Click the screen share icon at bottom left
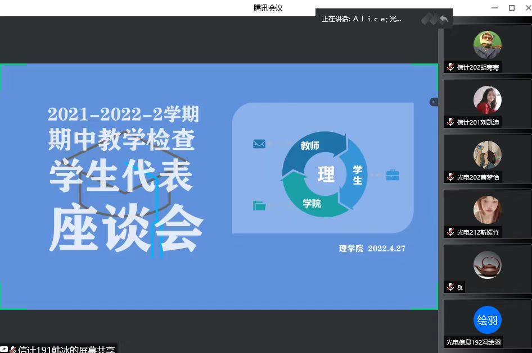The width and height of the screenshot is (532, 353). [x=4, y=350]
